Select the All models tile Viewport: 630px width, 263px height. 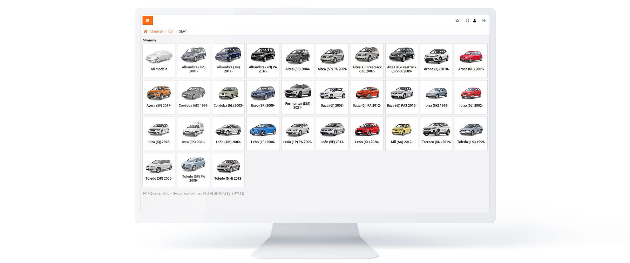tap(159, 61)
